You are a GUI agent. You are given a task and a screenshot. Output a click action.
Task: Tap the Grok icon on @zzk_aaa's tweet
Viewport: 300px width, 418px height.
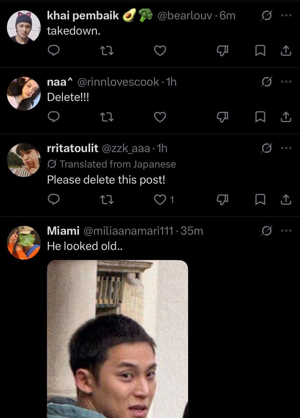click(267, 148)
